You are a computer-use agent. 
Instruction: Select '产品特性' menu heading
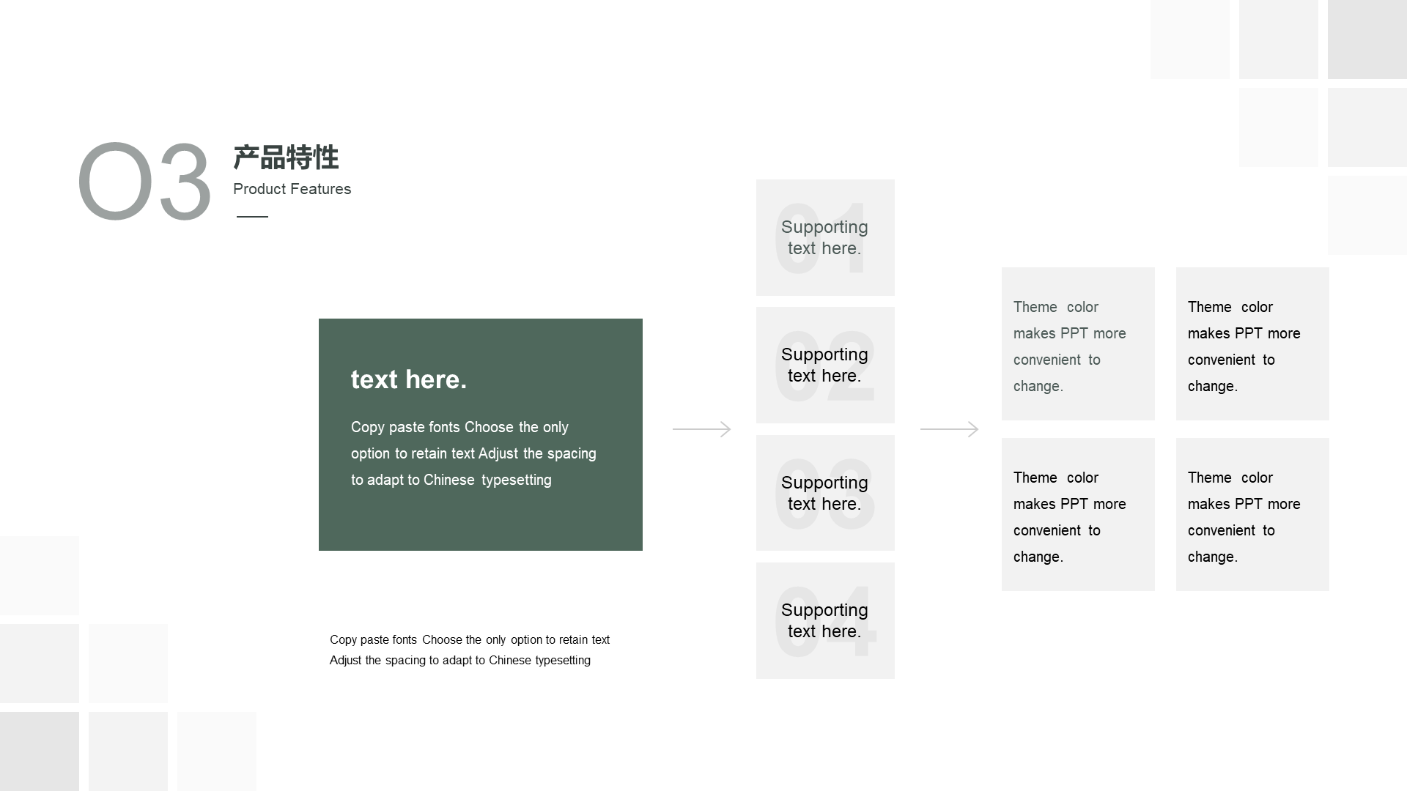pyautogui.click(x=286, y=158)
